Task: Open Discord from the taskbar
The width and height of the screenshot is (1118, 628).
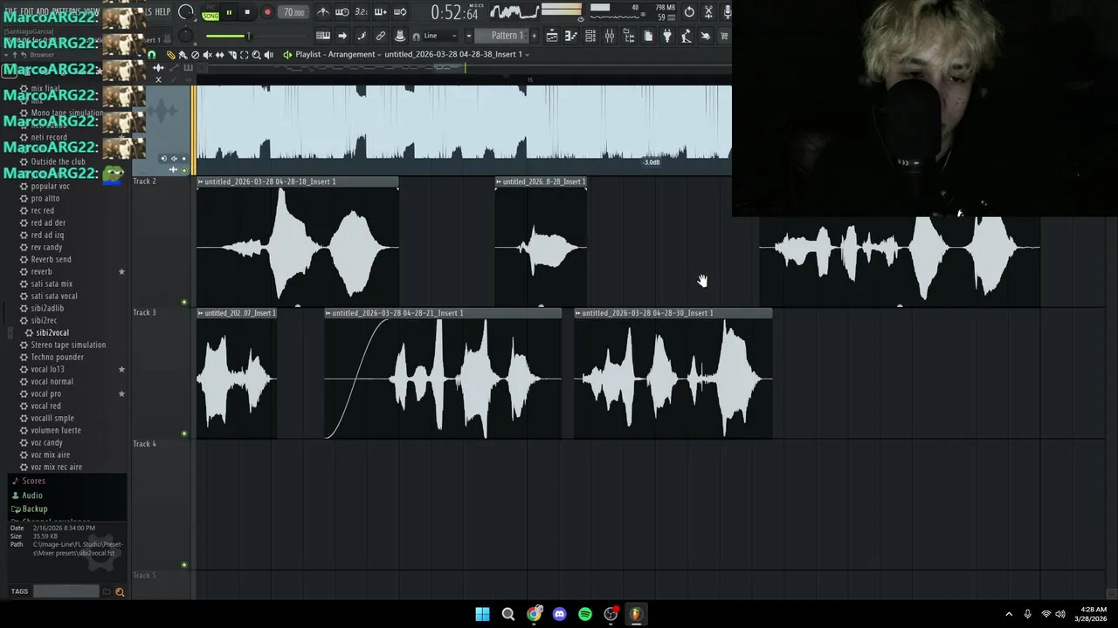Action: tap(560, 614)
